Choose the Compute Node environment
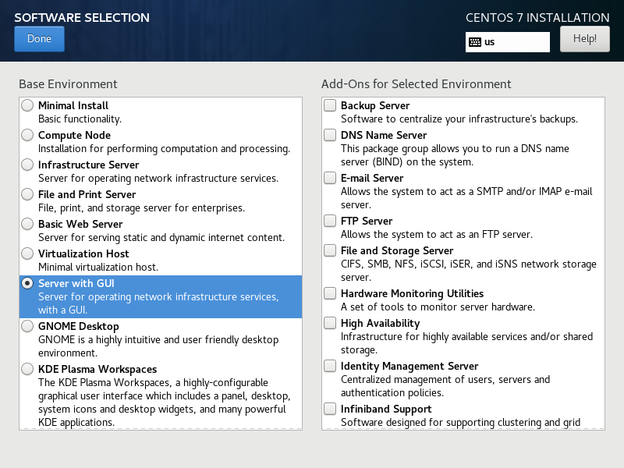The image size is (624, 468). pos(28,135)
